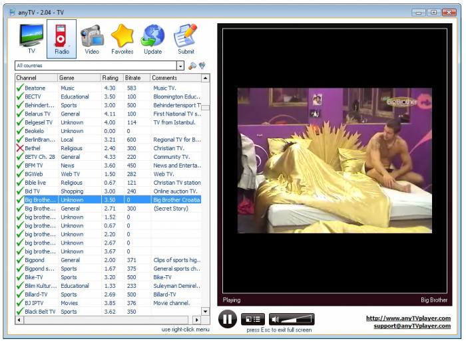This screenshot has height=343, width=466.
Task: Click the green check beside BECTV
Action: (x=20, y=96)
